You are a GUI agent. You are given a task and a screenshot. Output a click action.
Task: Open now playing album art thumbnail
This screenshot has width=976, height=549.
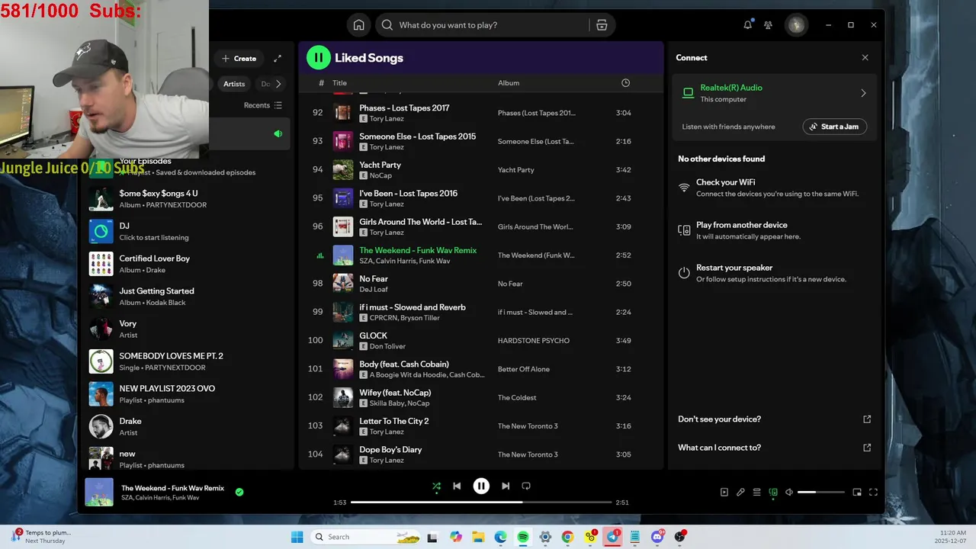point(99,493)
